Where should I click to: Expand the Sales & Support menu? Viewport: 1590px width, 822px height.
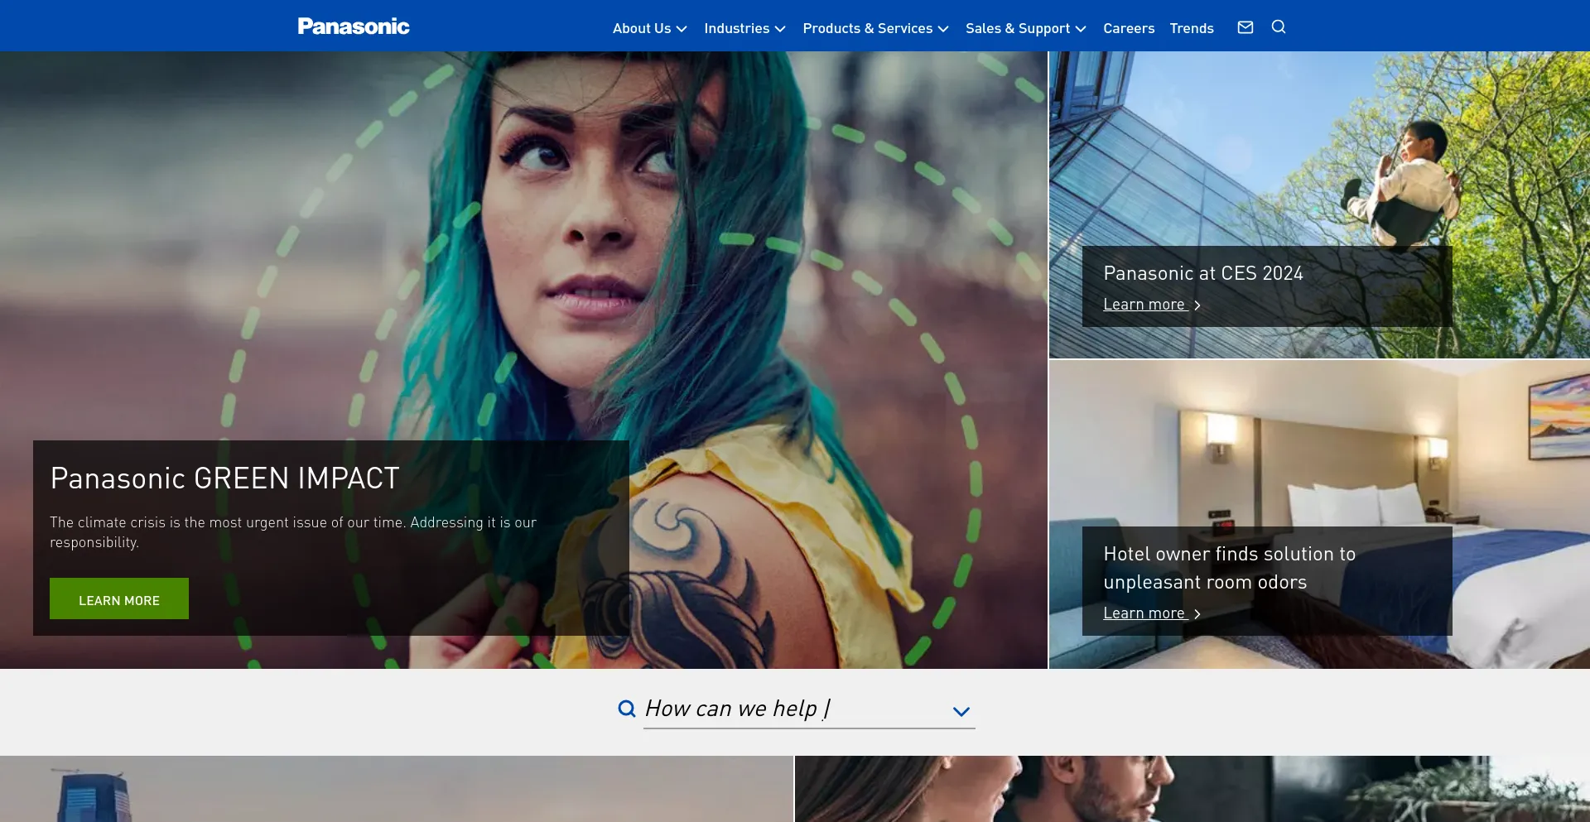(1025, 28)
